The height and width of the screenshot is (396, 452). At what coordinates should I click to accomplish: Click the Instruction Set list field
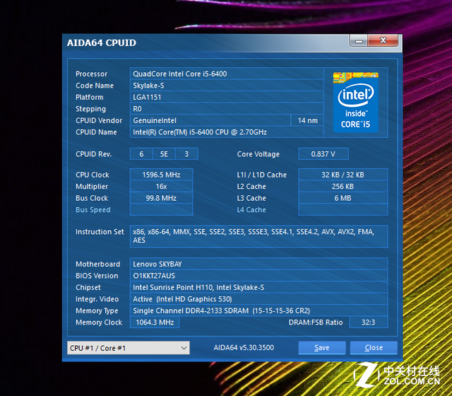[x=259, y=236]
